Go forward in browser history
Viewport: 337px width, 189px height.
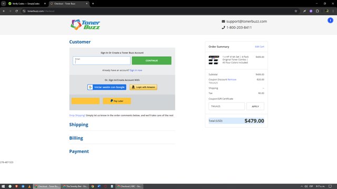coord(10,11)
